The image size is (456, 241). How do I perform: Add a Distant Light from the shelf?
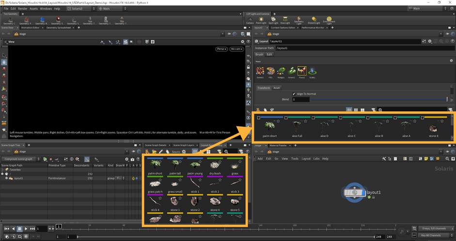(314, 19)
